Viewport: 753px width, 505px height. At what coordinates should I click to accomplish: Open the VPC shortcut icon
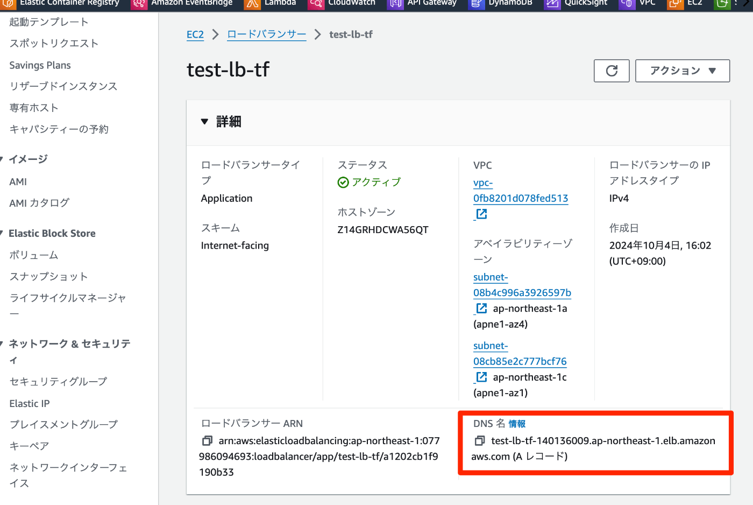pos(627,4)
